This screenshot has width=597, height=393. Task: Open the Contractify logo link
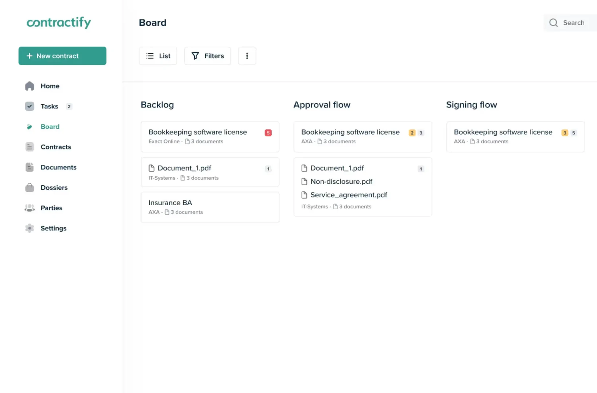click(59, 23)
